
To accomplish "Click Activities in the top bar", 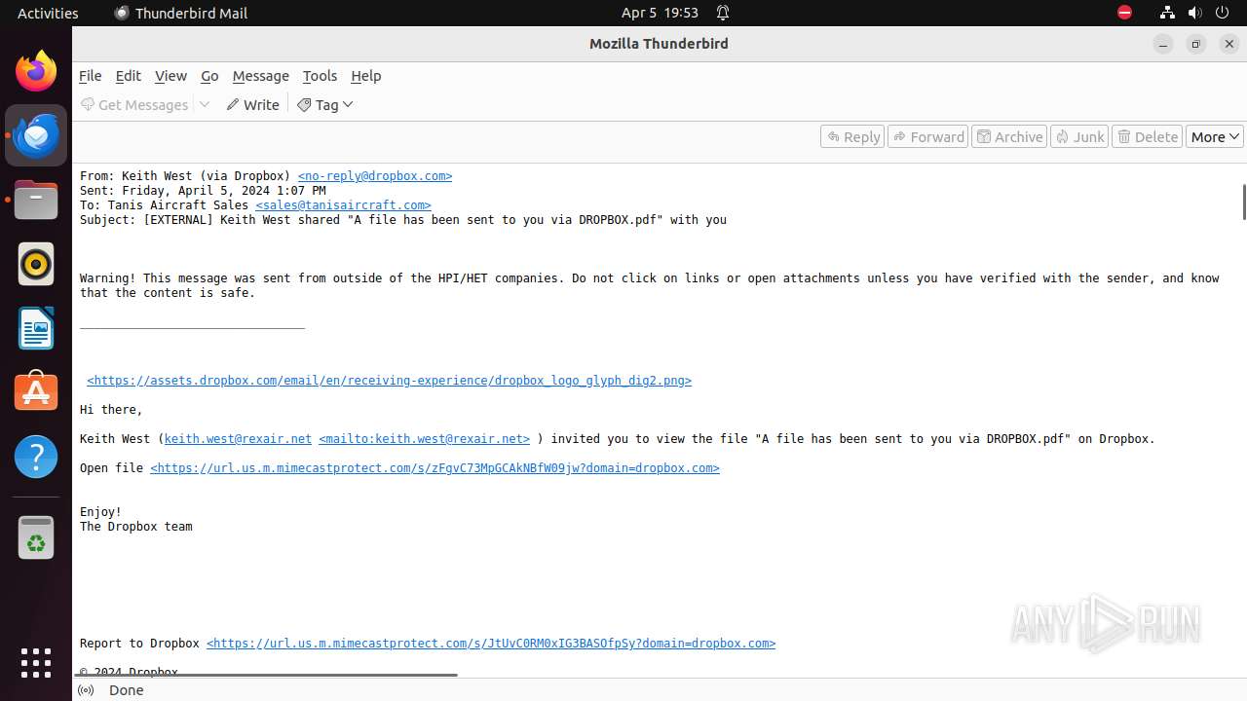I will (x=48, y=13).
